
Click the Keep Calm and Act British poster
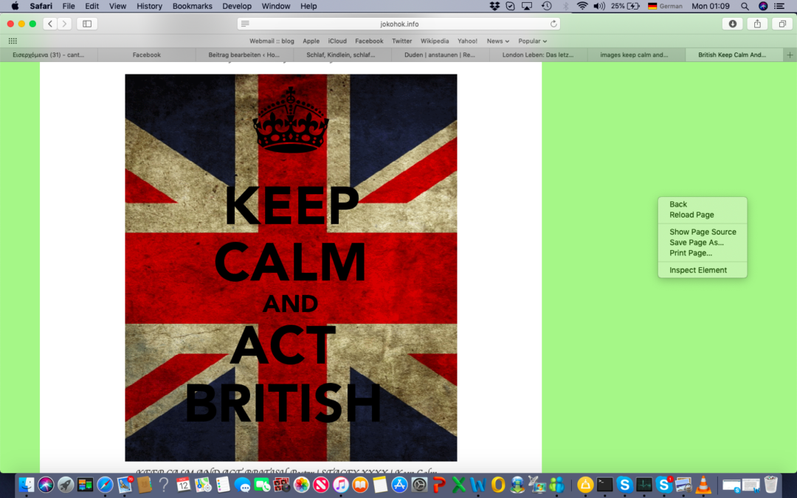click(x=291, y=268)
